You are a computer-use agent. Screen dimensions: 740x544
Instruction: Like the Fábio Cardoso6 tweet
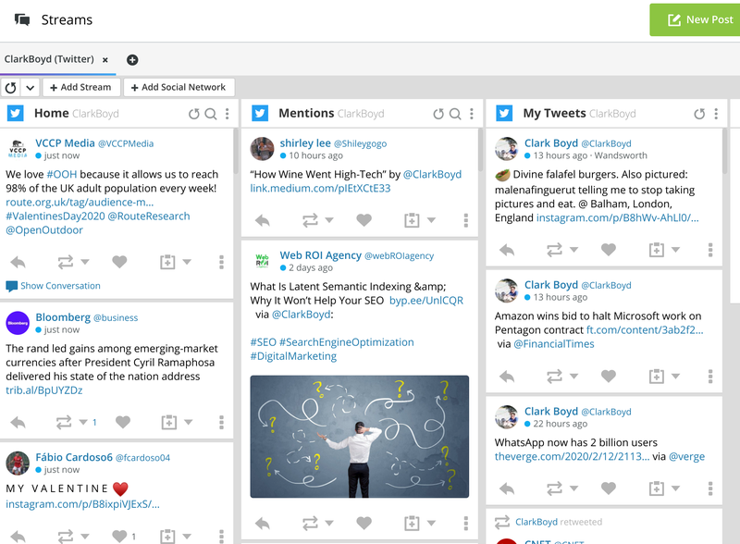[119, 536]
